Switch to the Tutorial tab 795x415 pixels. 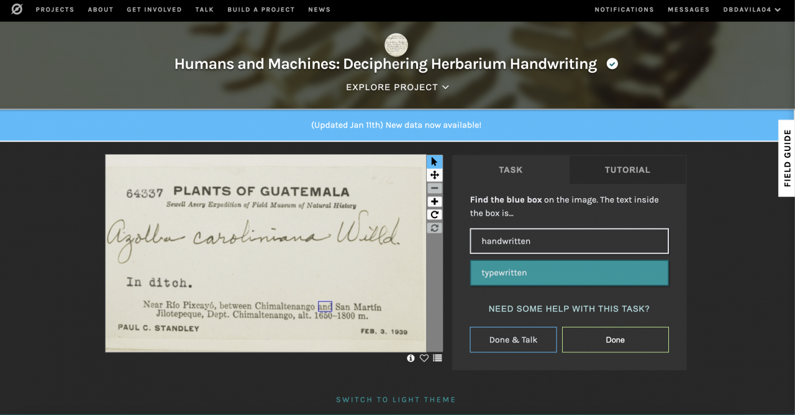pyautogui.click(x=627, y=170)
